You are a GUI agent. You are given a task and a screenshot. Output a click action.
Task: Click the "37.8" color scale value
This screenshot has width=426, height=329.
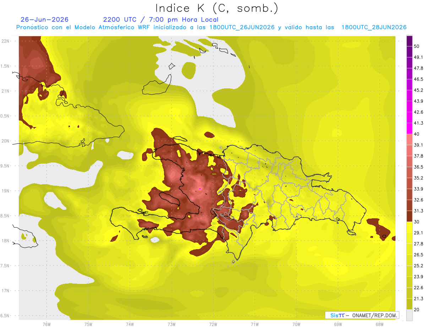coord(419,156)
